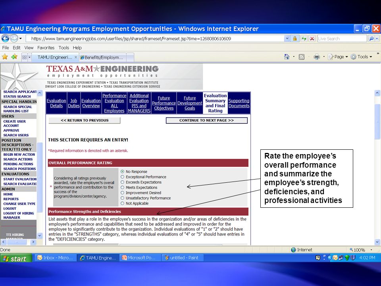Open the Tools gear dropdown in command bar

pos(361,57)
